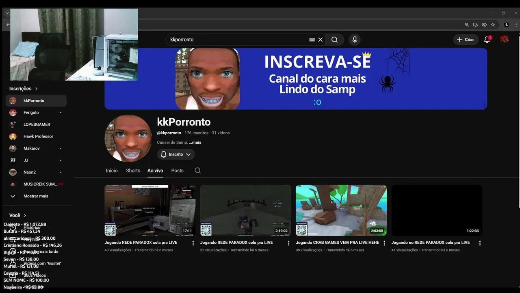Click the '176 inscritos' text
The height and width of the screenshot is (293, 520).
click(x=196, y=133)
